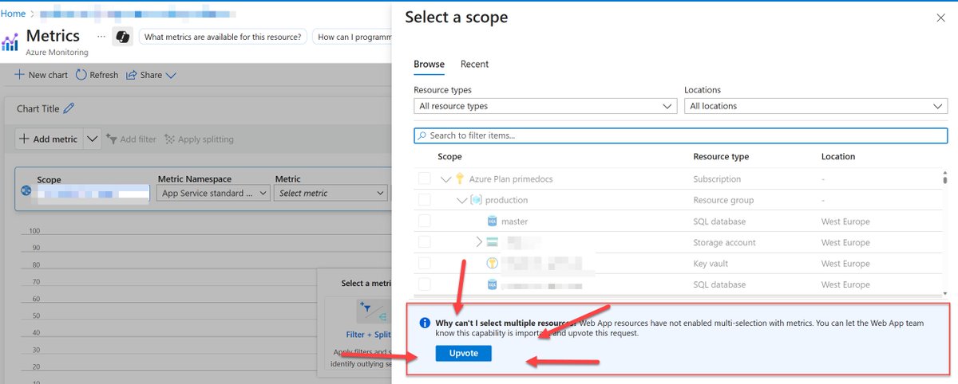Click the scope list scrollbar
The image size is (958, 384).
click(x=946, y=178)
